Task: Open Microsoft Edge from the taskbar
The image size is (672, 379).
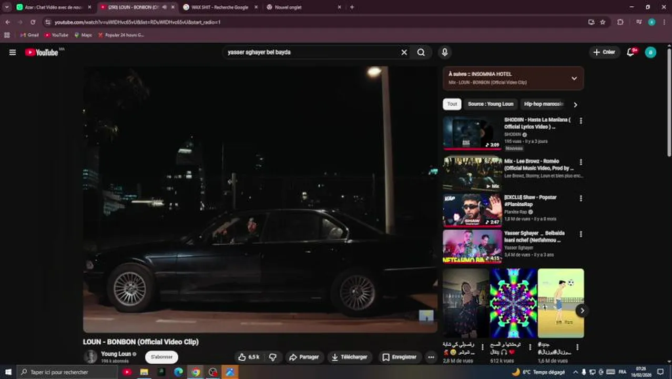Action: [x=178, y=372]
